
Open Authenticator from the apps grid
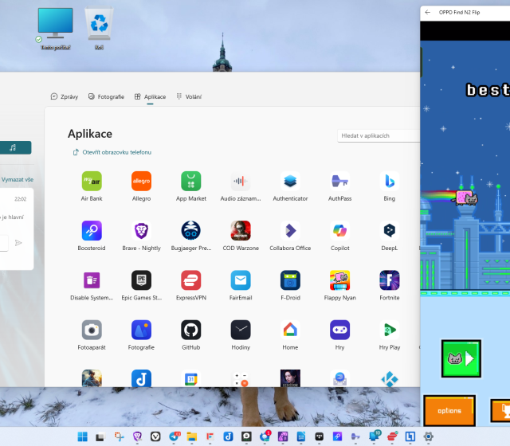[290, 181]
